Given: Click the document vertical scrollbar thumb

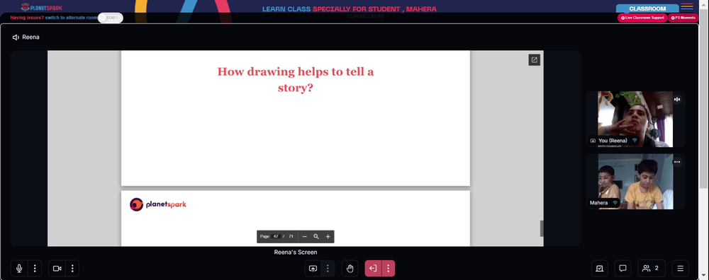Looking at the screenshot, I should (x=542, y=228).
